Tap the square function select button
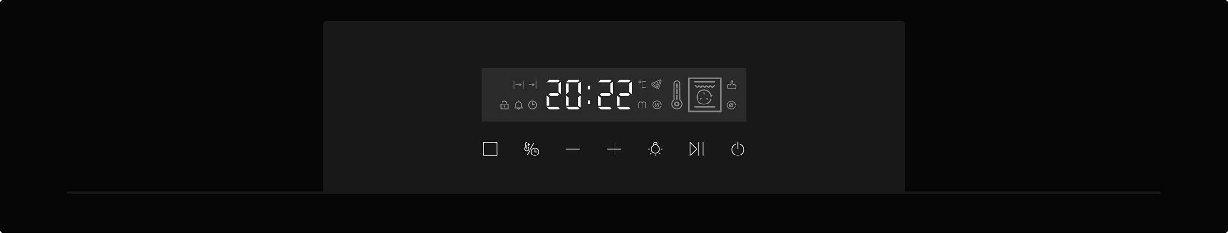 490,149
